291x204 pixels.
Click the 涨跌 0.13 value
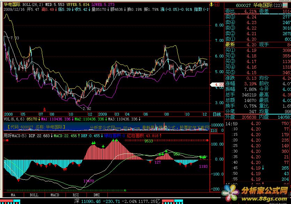[251, 78]
